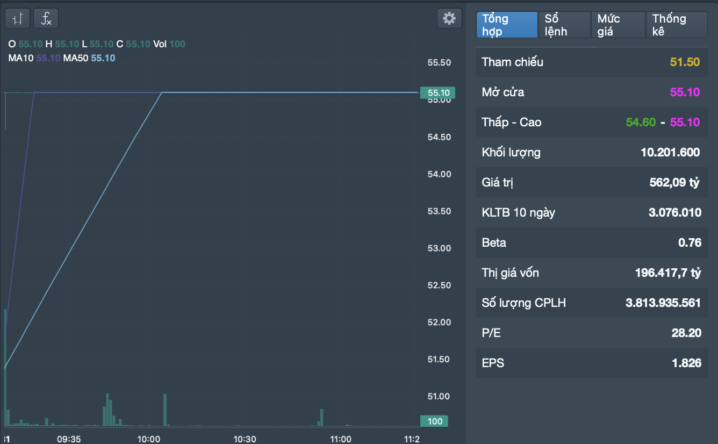Click the green volume tag showing 100

tap(434, 421)
